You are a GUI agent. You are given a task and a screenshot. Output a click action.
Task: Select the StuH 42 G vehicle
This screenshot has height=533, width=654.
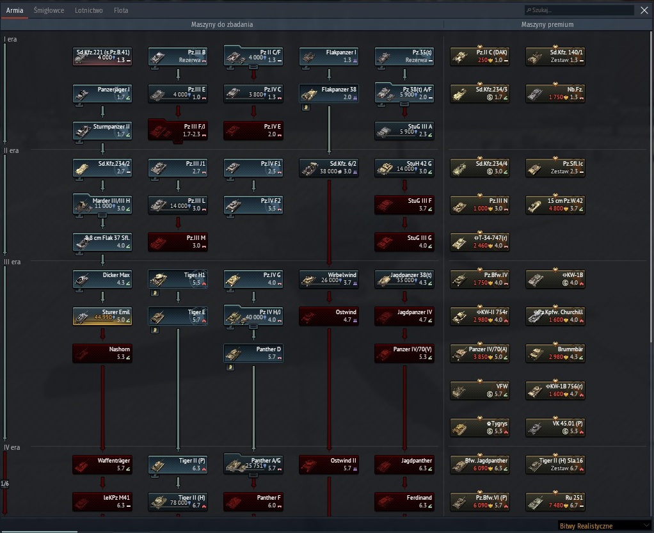[404, 168]
